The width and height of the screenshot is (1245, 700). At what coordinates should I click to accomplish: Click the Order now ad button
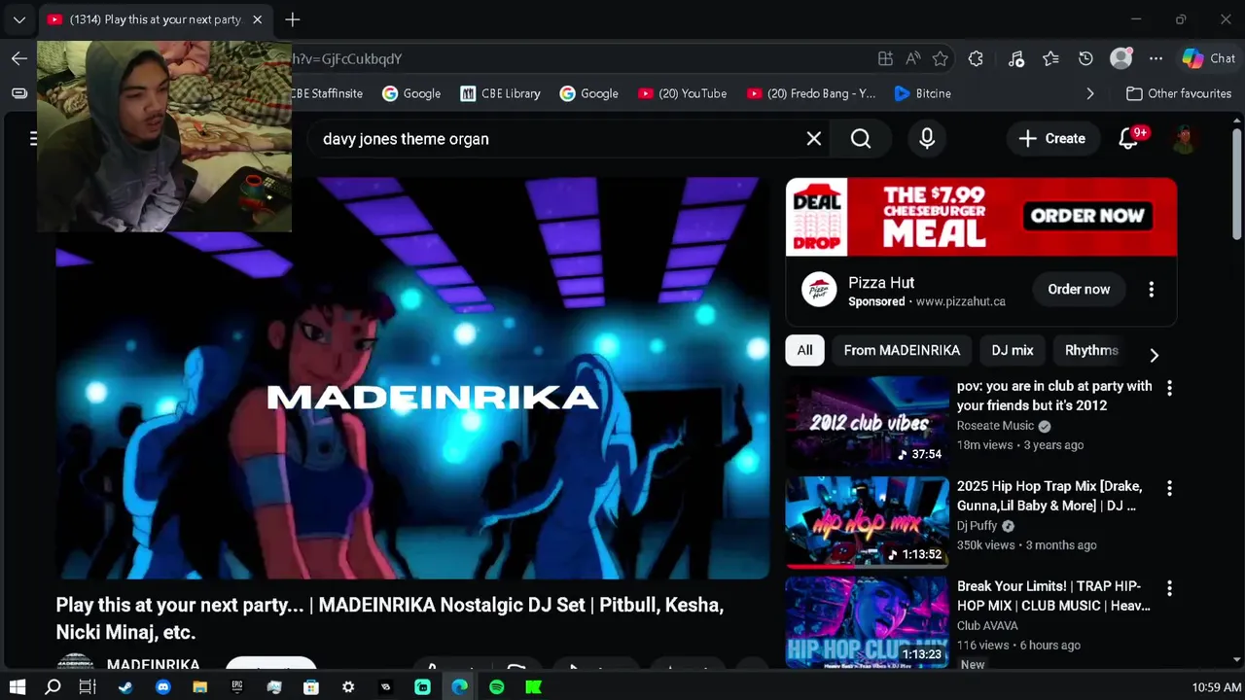[x=1079, y=289]
